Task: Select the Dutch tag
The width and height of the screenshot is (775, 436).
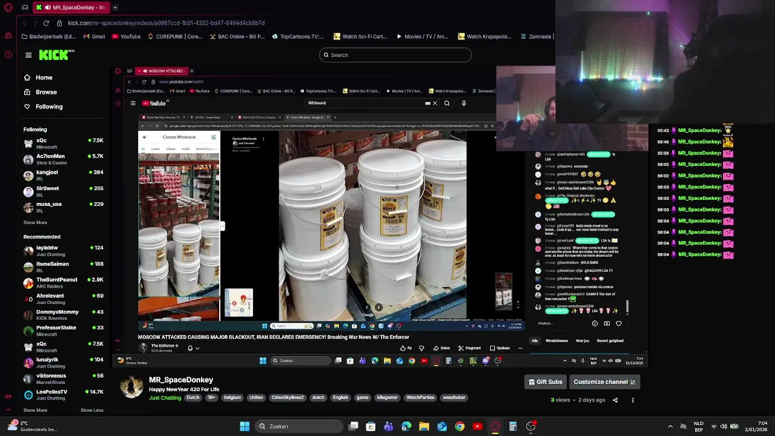Action: (193, 398)
